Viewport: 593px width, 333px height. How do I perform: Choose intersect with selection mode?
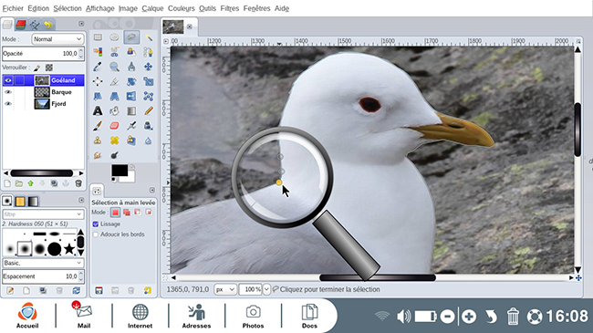[x=149, y=213]
